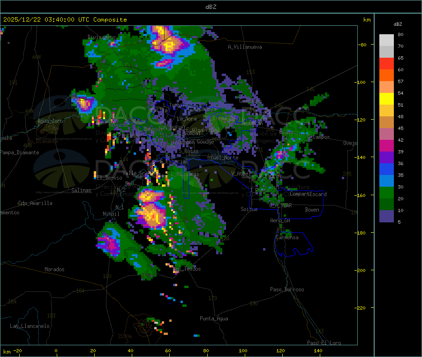Screen dimensions: 422x357
Task: Click the 'Divisadero' place label
Action: click(101, 37)
